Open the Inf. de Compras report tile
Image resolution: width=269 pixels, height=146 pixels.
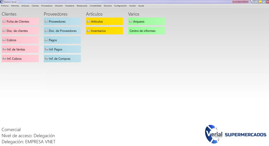62,59
